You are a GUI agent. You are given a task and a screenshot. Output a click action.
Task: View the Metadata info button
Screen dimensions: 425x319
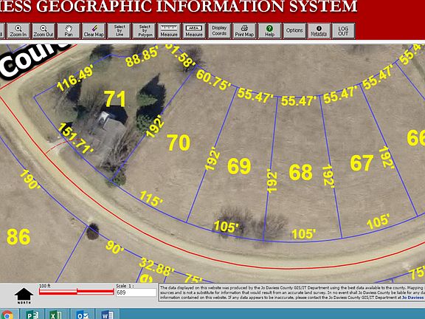tap(319, 31)
